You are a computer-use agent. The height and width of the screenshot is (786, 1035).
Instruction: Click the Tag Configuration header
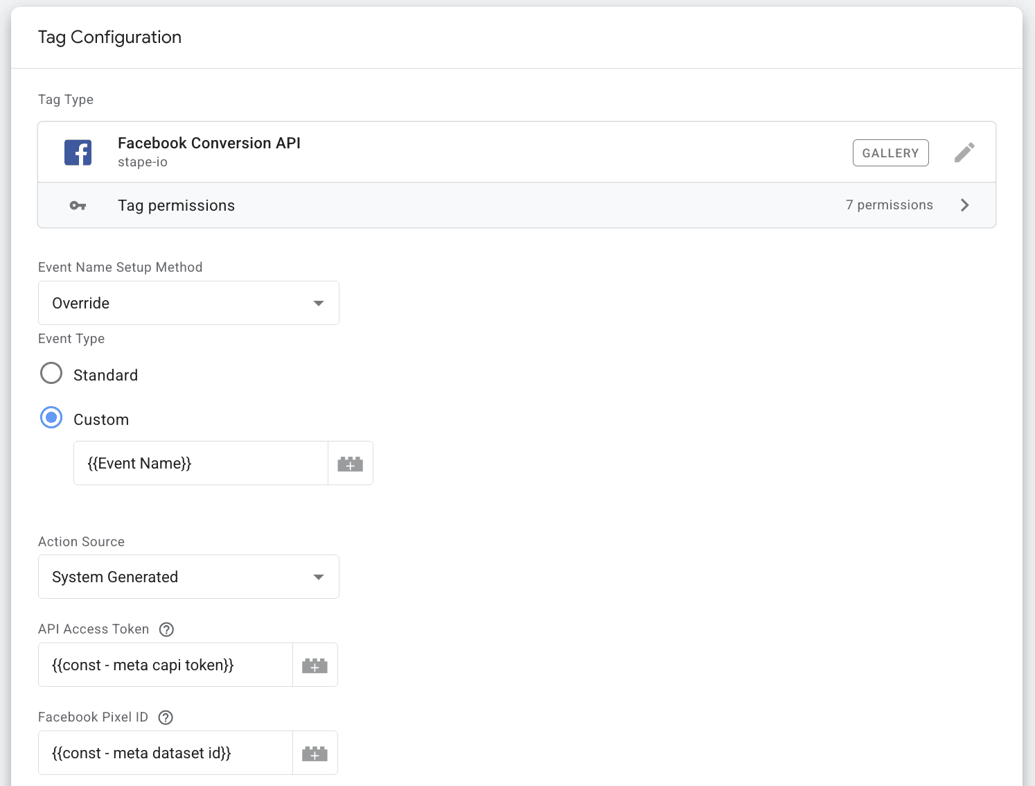click(109, 37)
